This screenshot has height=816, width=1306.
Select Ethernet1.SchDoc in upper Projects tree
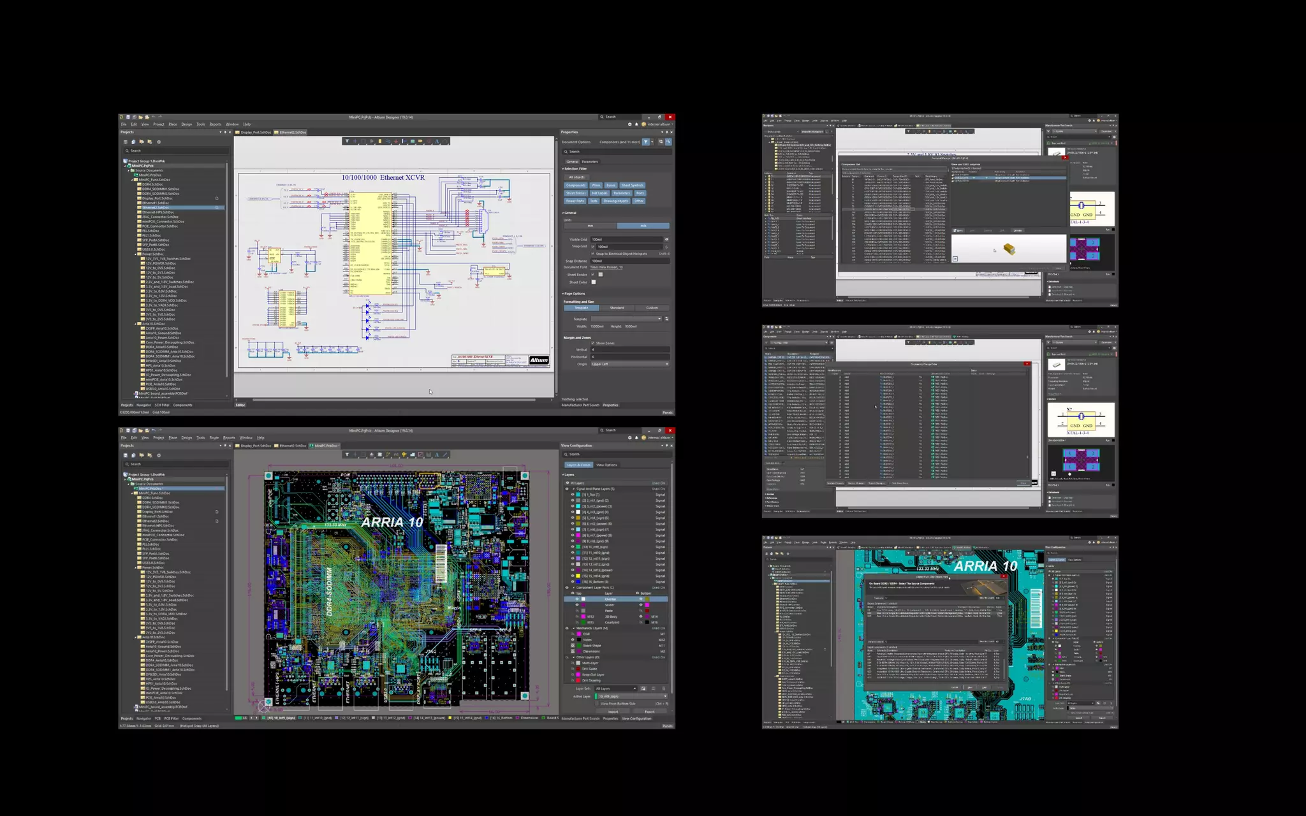click(155, 203)
